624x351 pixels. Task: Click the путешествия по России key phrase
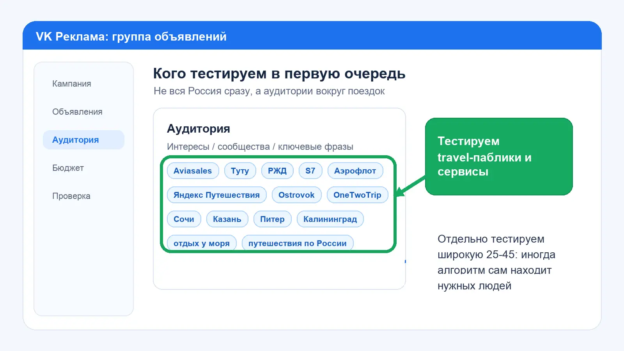[x=298, y=243]
